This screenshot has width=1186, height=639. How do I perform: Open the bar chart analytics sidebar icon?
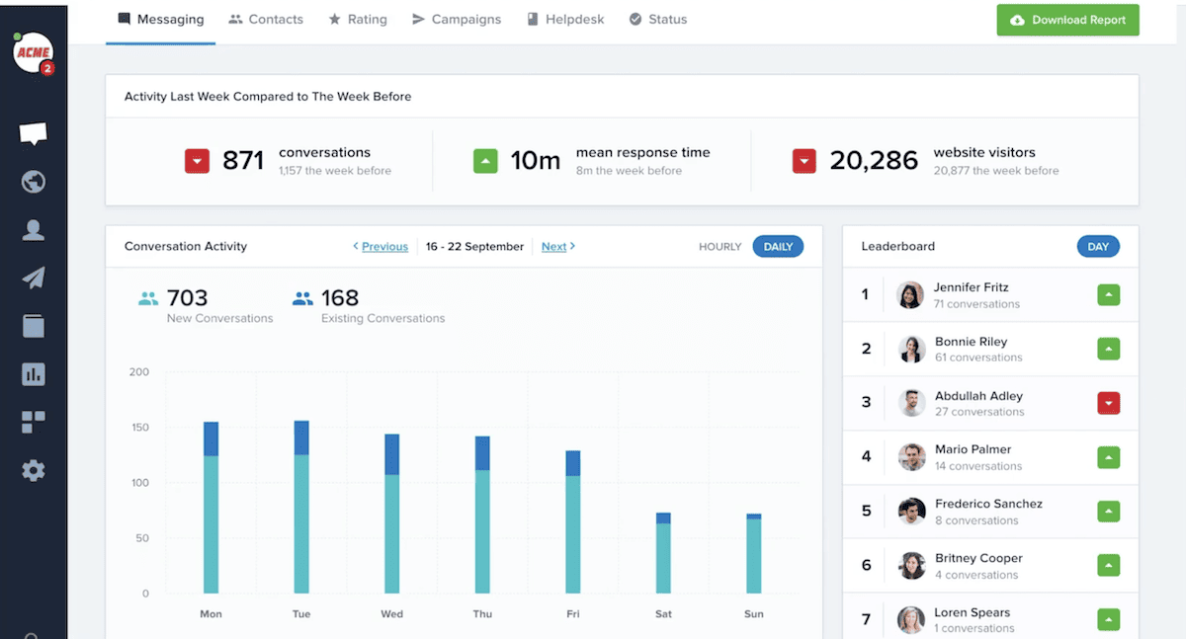click(34, 374)
